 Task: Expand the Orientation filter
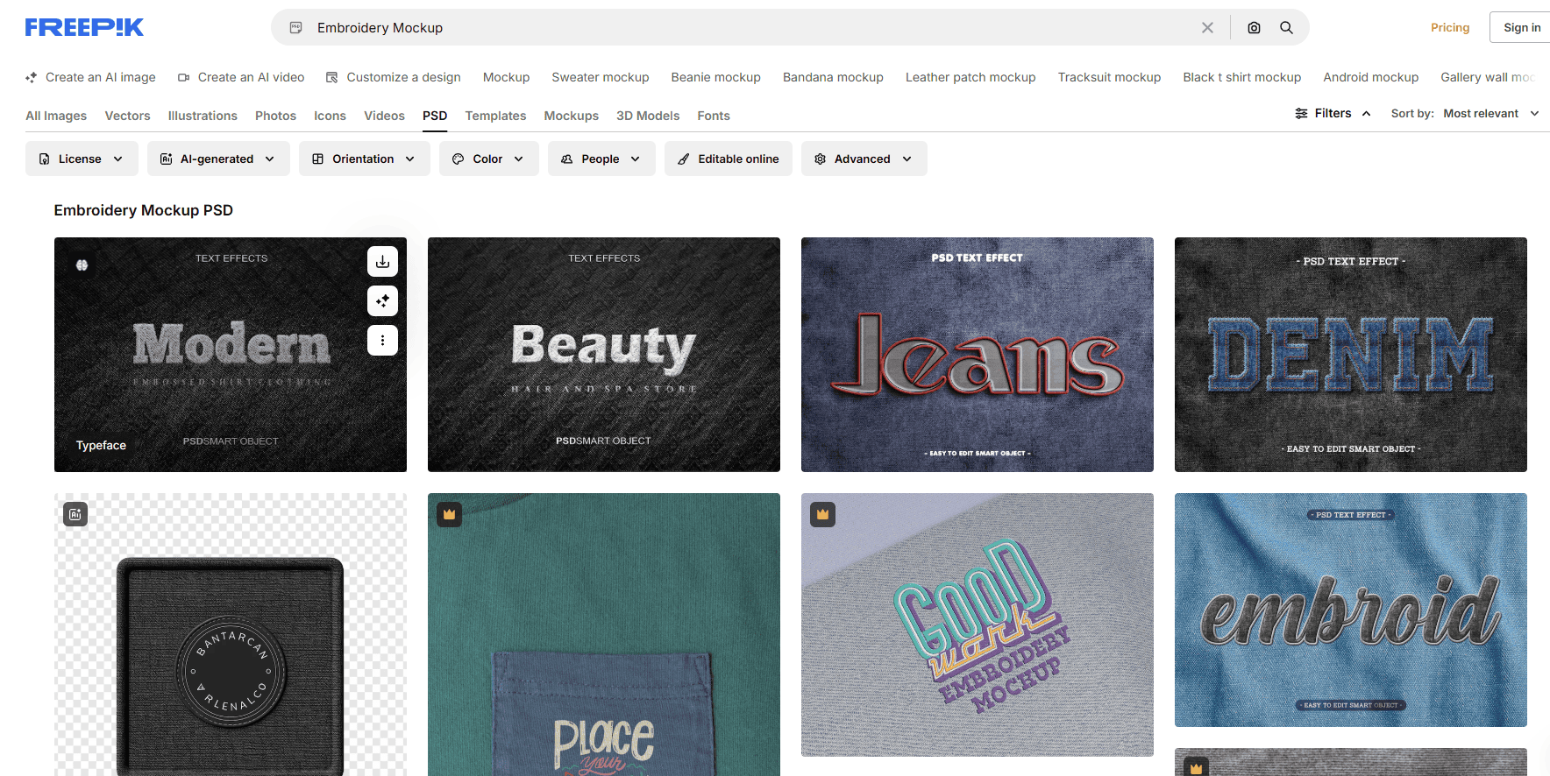[x=364, y=159]
